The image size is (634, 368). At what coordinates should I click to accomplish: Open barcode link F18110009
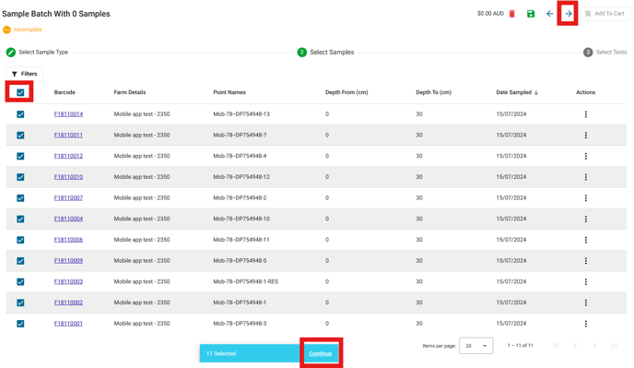click(x=68, y=261)
